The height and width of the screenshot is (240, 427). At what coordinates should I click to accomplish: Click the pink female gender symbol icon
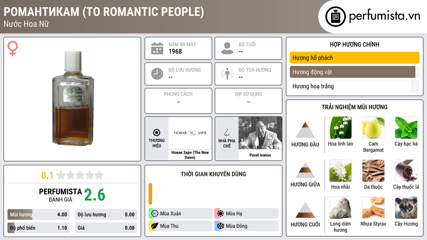tap(13, 48)
